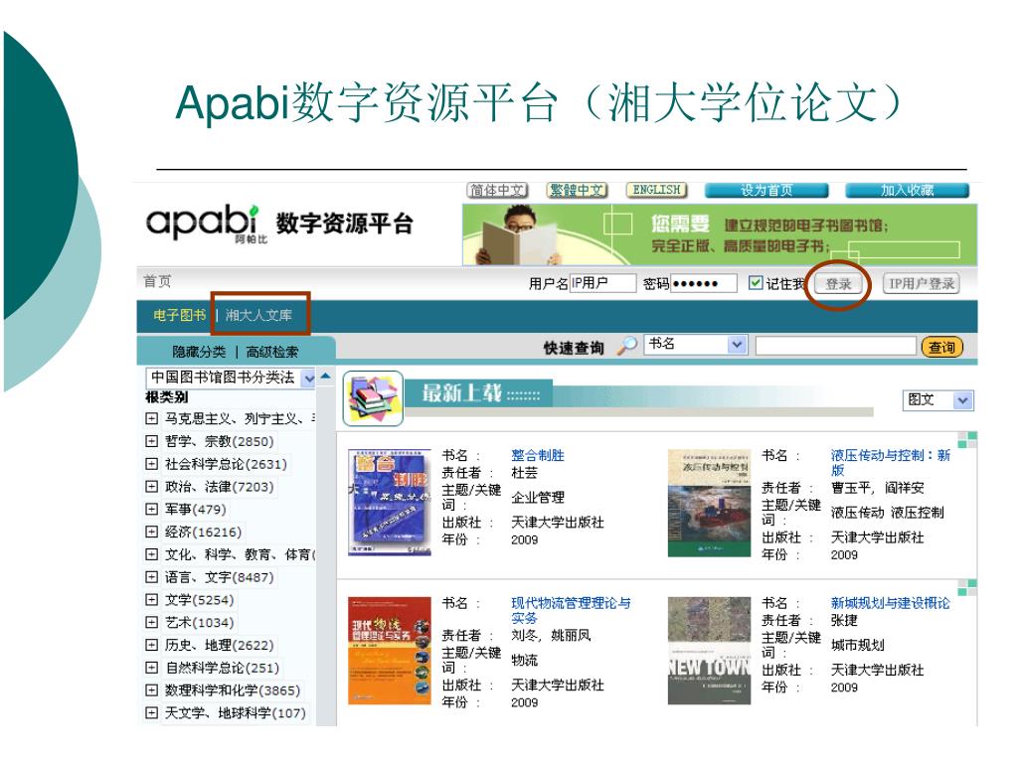Screen dimensions: 1018x763
Task: Open the 首页 home link
Action: 157,281
